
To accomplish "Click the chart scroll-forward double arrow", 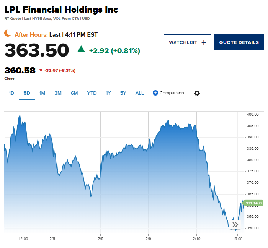I will 235,225.
